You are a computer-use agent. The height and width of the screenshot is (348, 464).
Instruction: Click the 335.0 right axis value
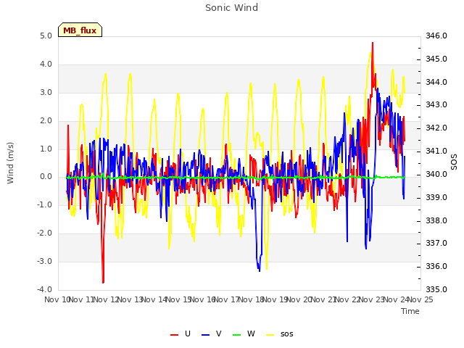436,289
